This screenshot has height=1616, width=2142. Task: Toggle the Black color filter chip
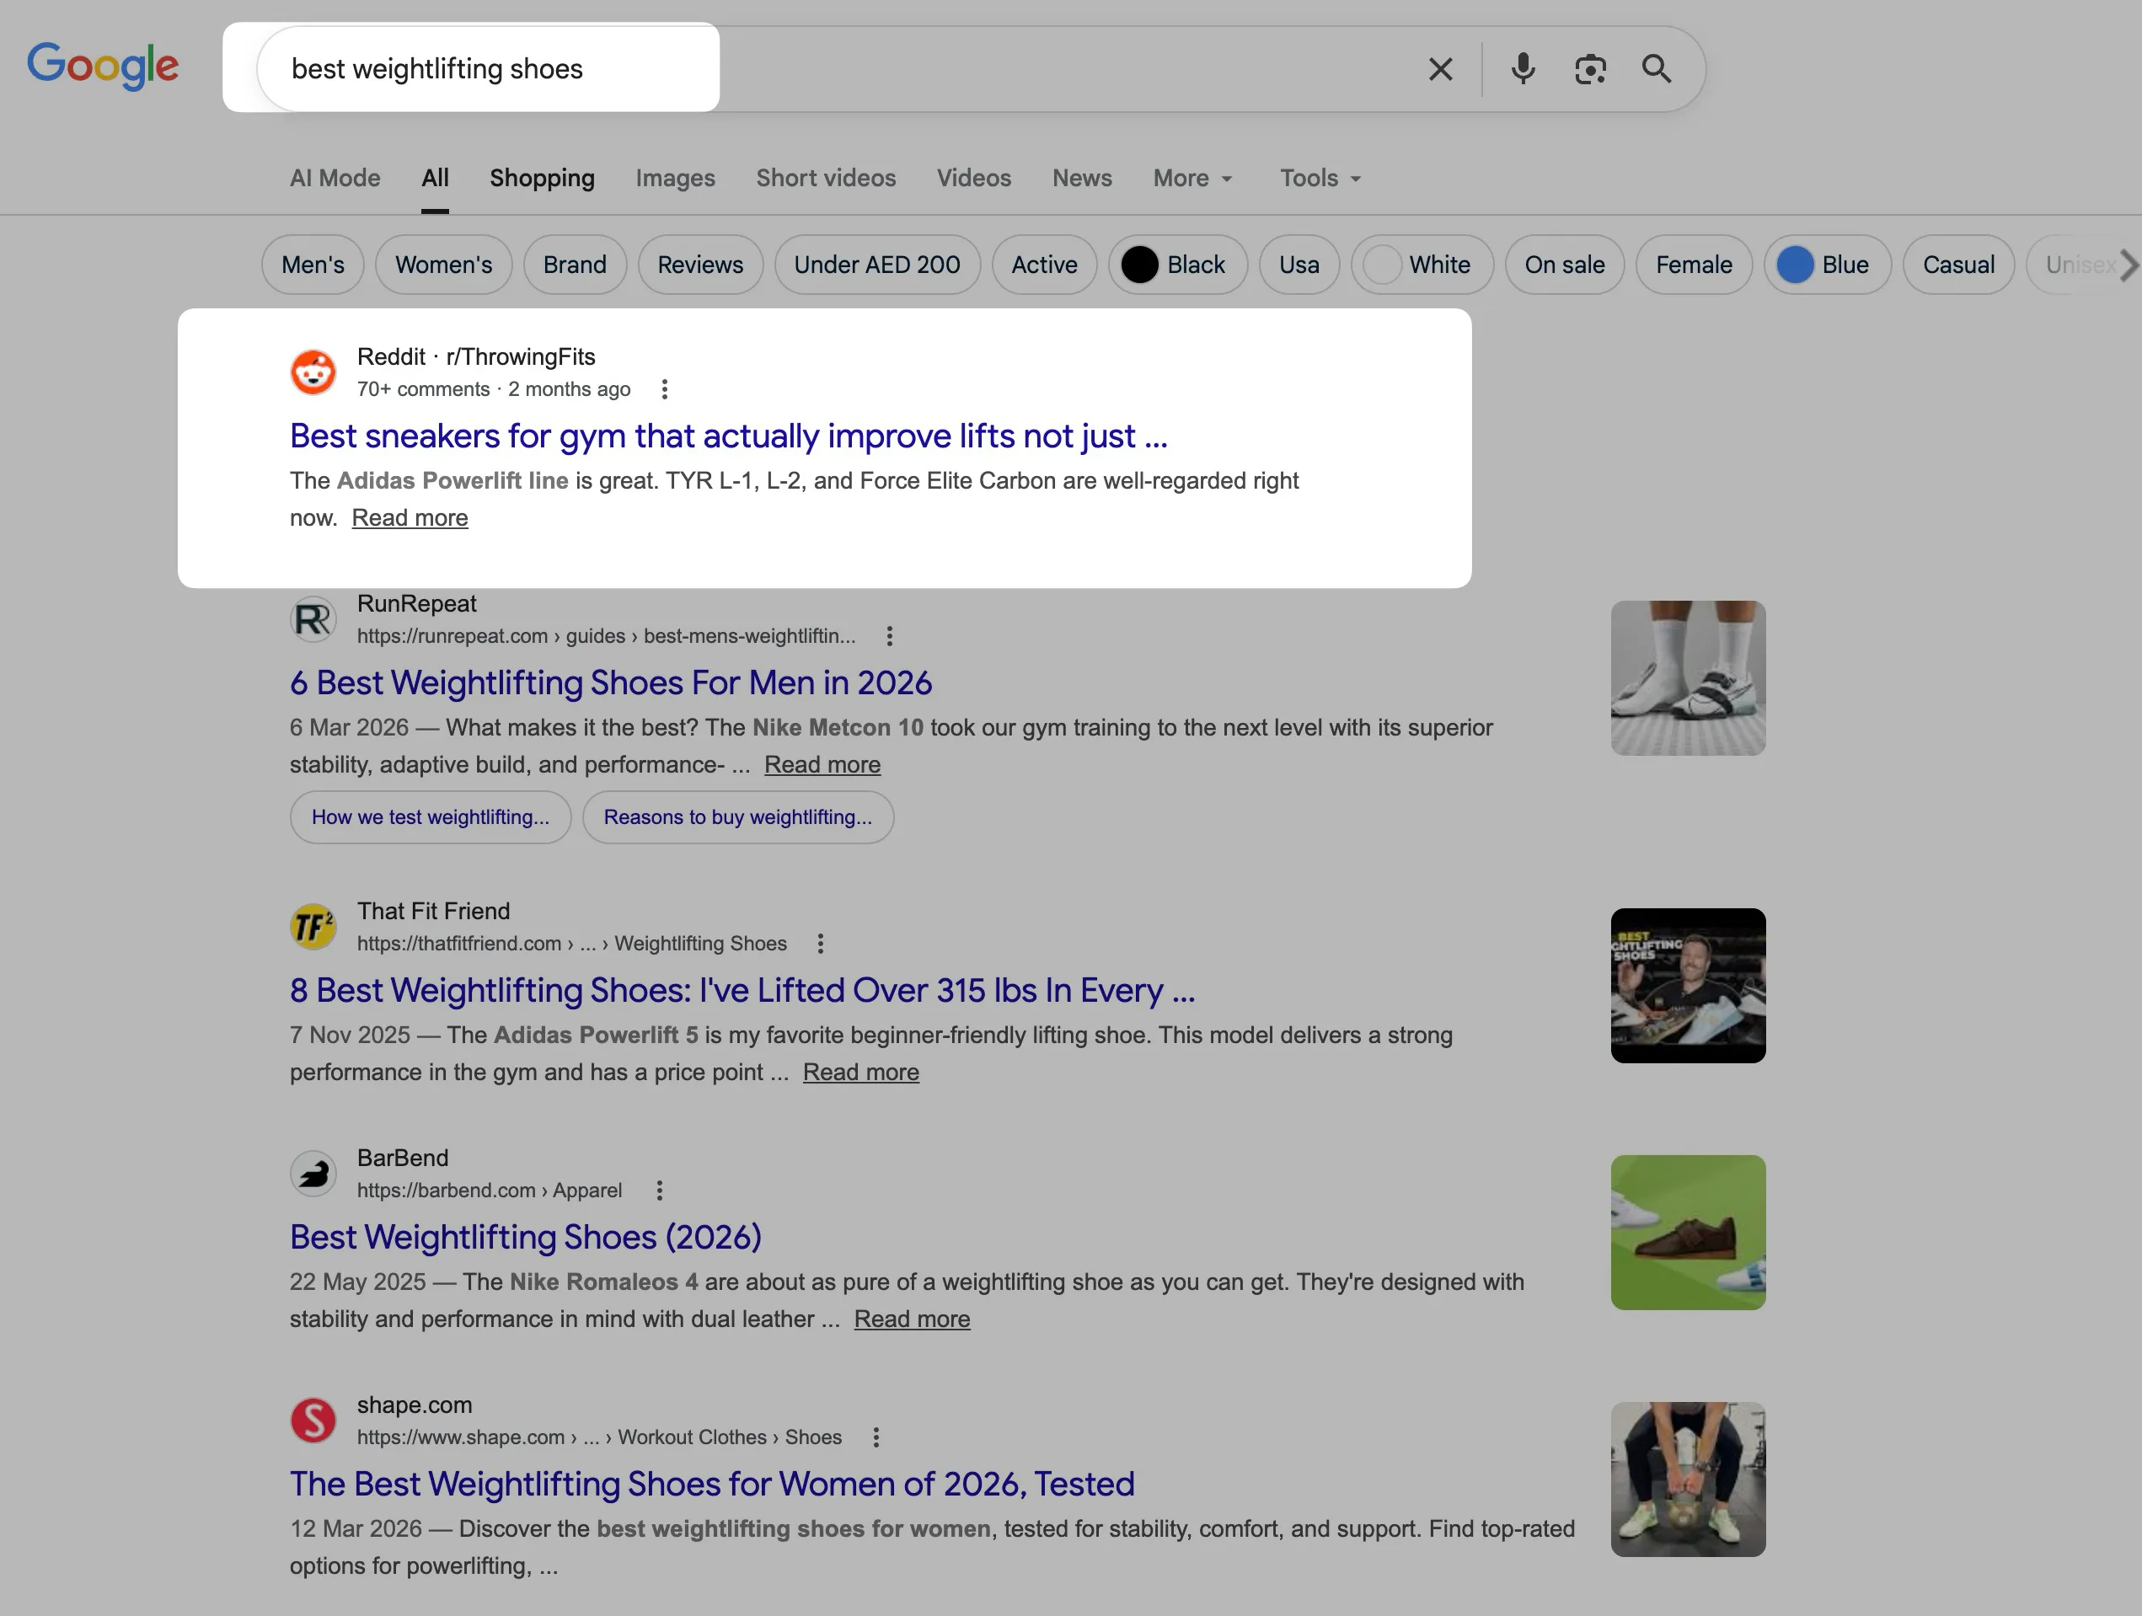[1176, 265]
